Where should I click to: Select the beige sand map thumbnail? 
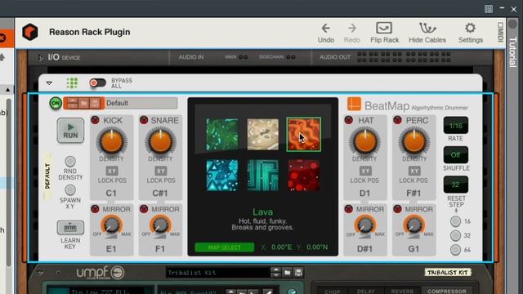[263, 134]
